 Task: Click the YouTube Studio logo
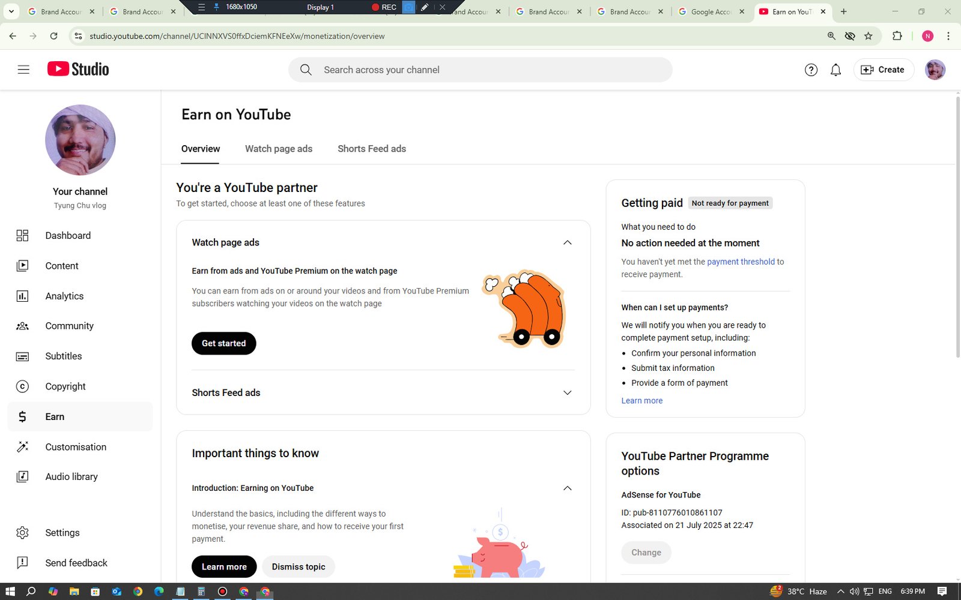tap(78, 69)
